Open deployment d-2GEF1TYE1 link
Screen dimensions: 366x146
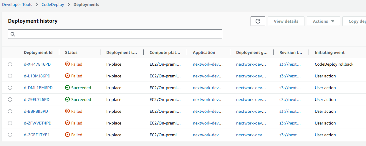click(x=37, y=135)
